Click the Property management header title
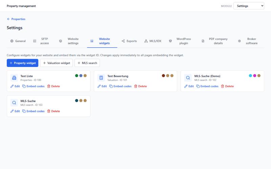271x169 pixels. click(21, 6)
